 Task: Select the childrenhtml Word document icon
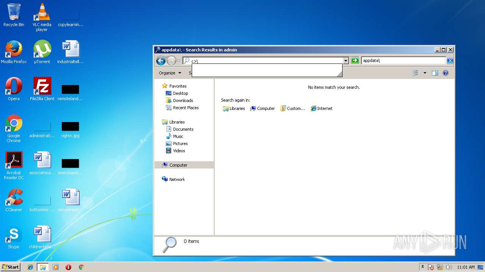[42, 237]
